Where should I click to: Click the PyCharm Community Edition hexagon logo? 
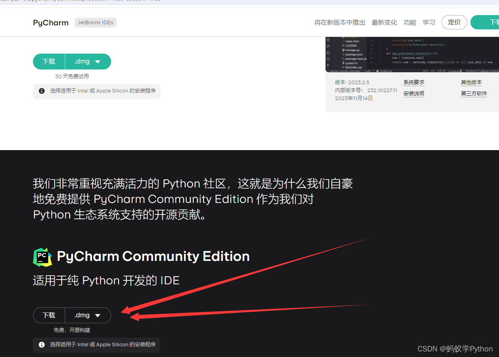tap(42, 257)
